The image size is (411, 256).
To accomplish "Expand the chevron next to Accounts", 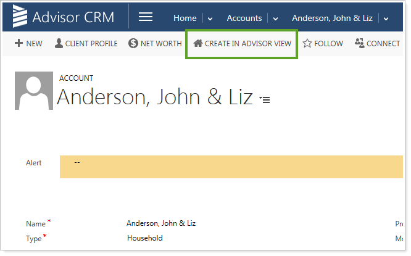I will click(275, 19).
